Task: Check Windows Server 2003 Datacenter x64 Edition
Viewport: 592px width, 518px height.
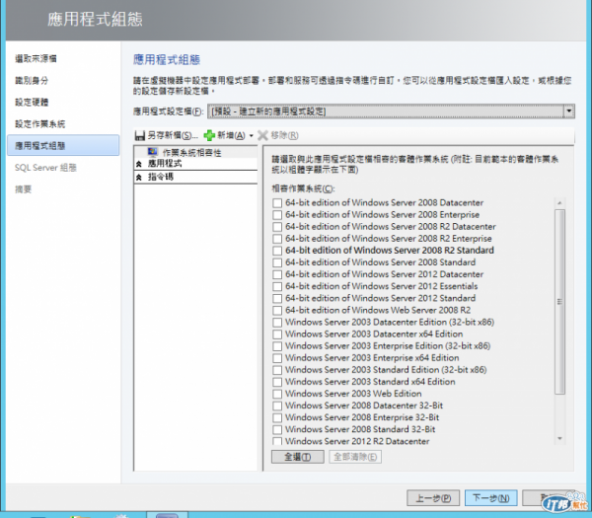Action: 277,334
